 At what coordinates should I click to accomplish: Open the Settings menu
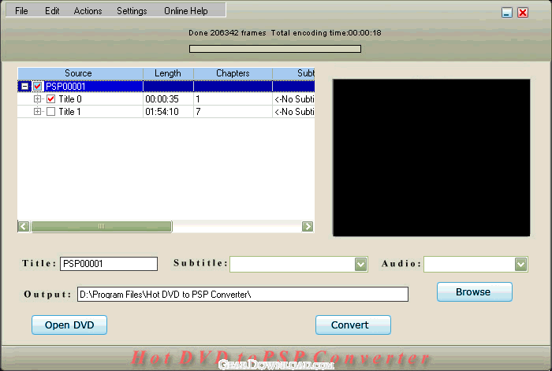[x=132, y=11]
